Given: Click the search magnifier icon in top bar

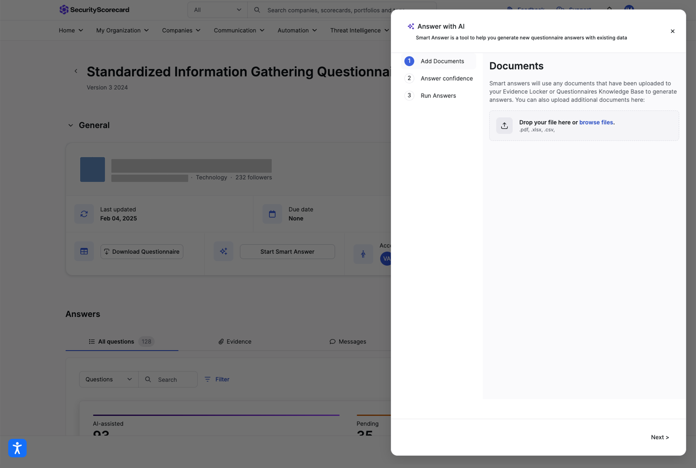Looking at the screenshot, I should 257,10.
